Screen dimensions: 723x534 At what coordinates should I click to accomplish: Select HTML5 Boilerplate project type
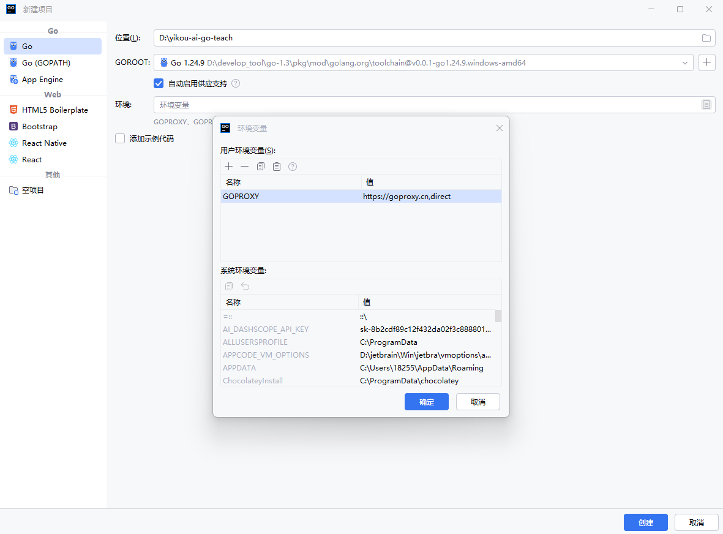53,110
